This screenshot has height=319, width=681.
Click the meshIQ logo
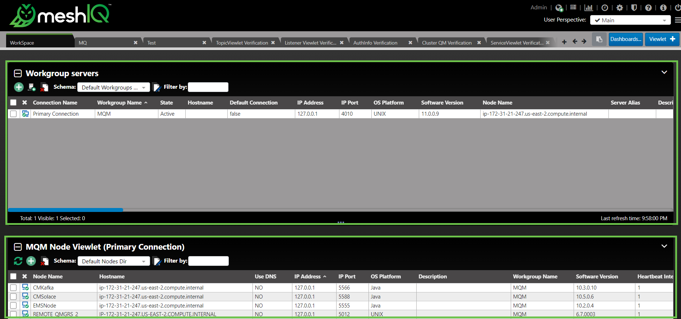coord(60,15)
